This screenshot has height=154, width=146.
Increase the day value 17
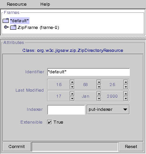point(72,94)
